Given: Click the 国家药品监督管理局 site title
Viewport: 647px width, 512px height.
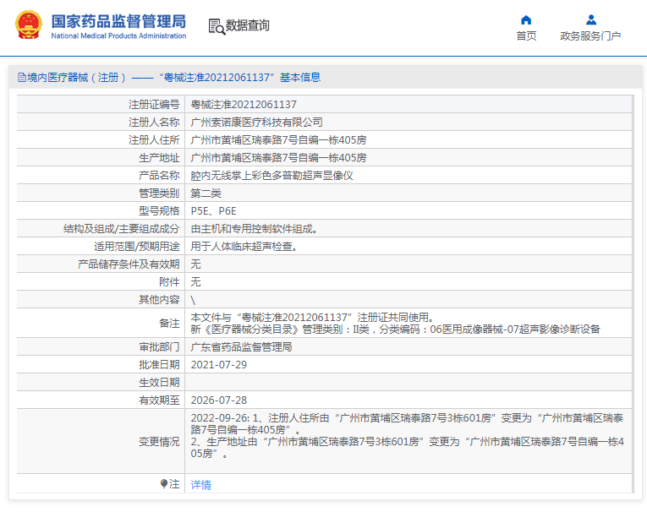Looking at the screenshot, I should pyautogui.click(x=118, y=21).
